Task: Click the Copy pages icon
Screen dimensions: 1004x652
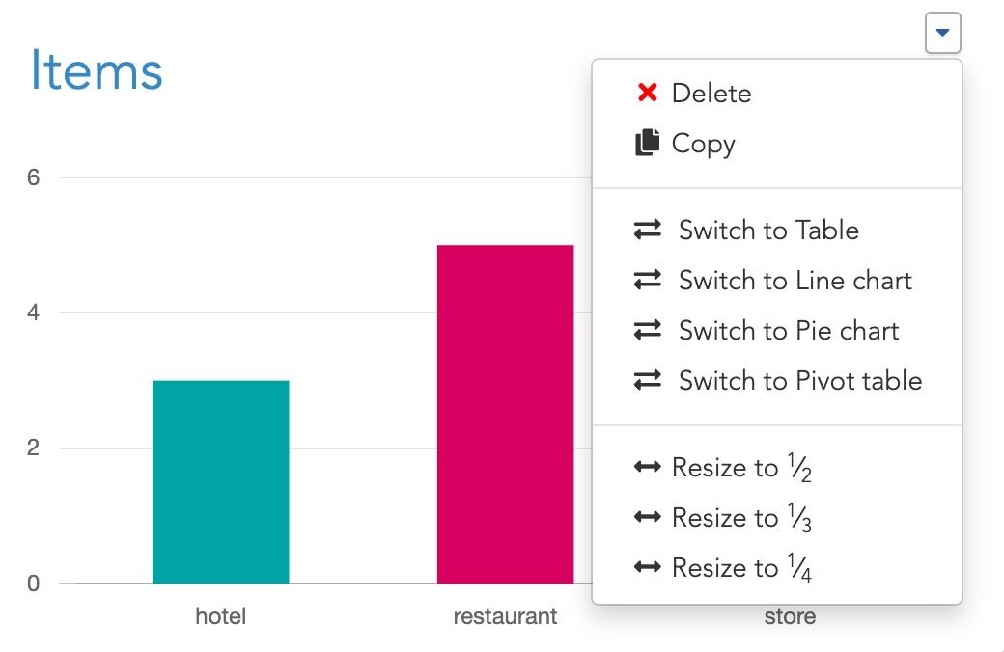Action: point(648,142)
